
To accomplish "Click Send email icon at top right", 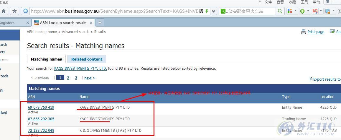I will click(332, 32).
